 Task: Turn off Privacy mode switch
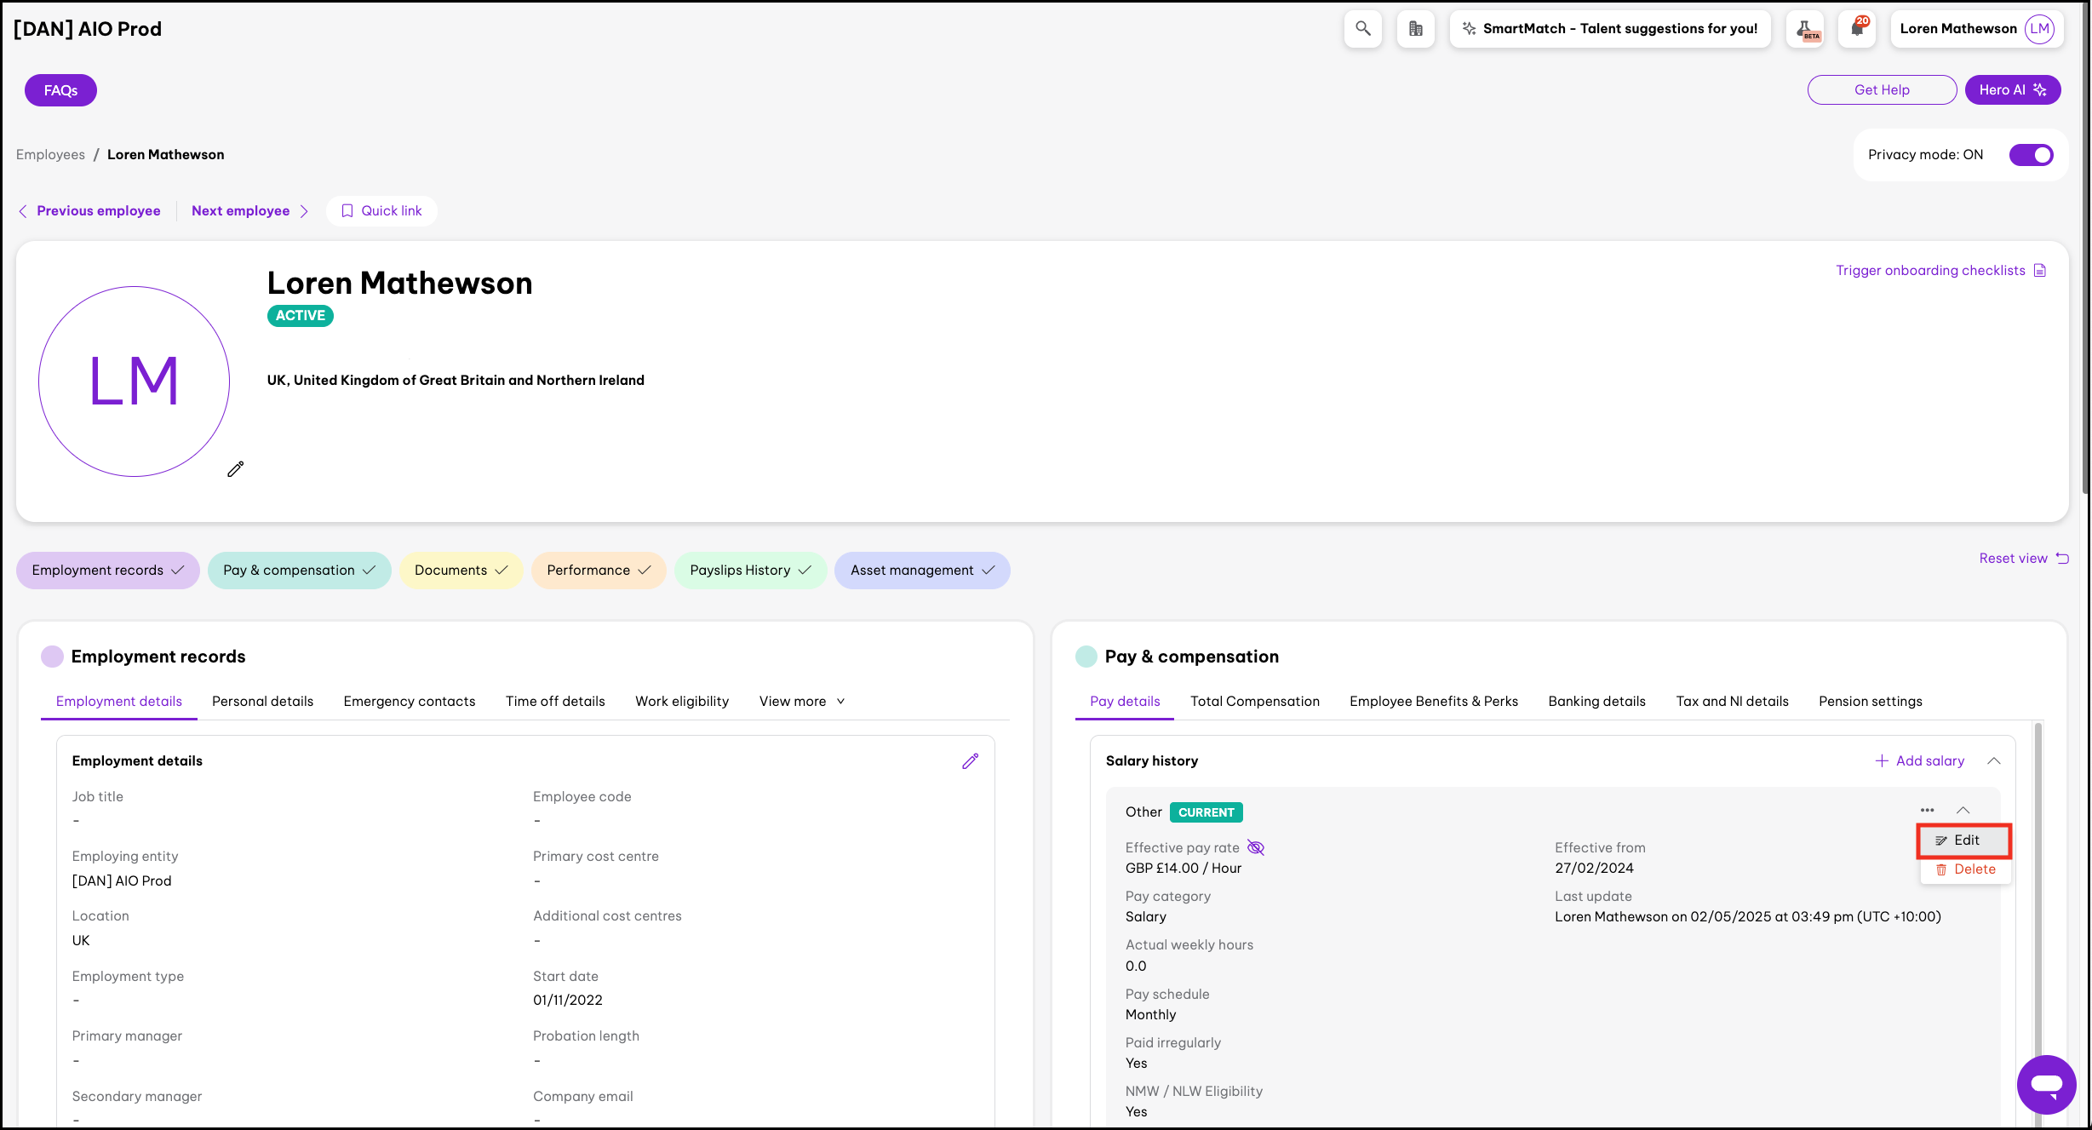pyautogui.click(x=2031, y=154)
